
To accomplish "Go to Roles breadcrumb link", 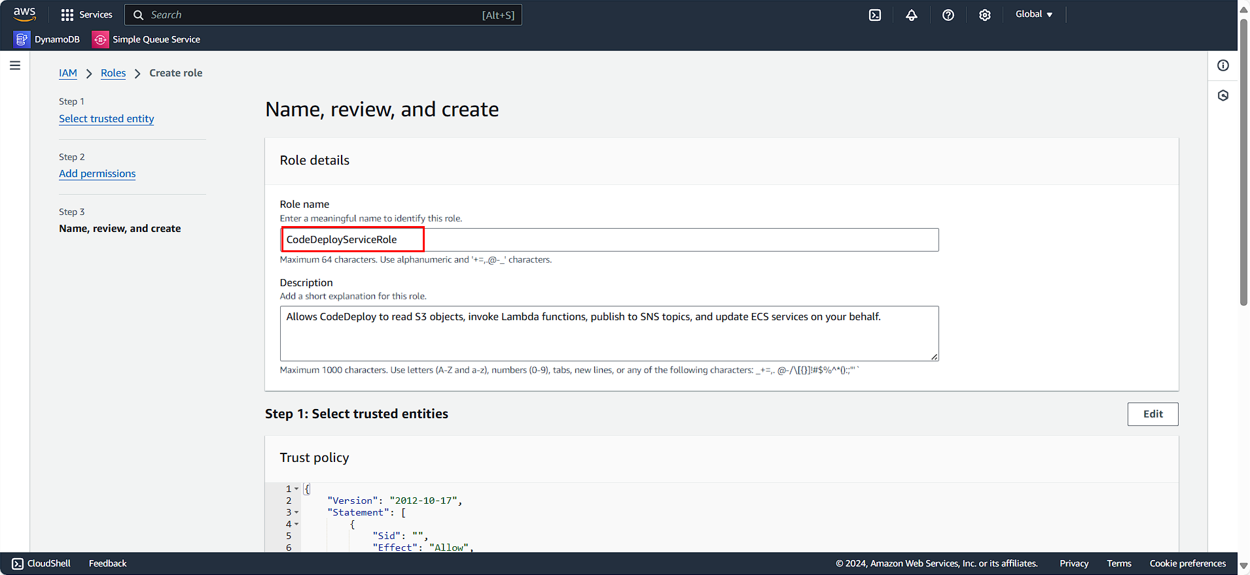I will [113, 73].
